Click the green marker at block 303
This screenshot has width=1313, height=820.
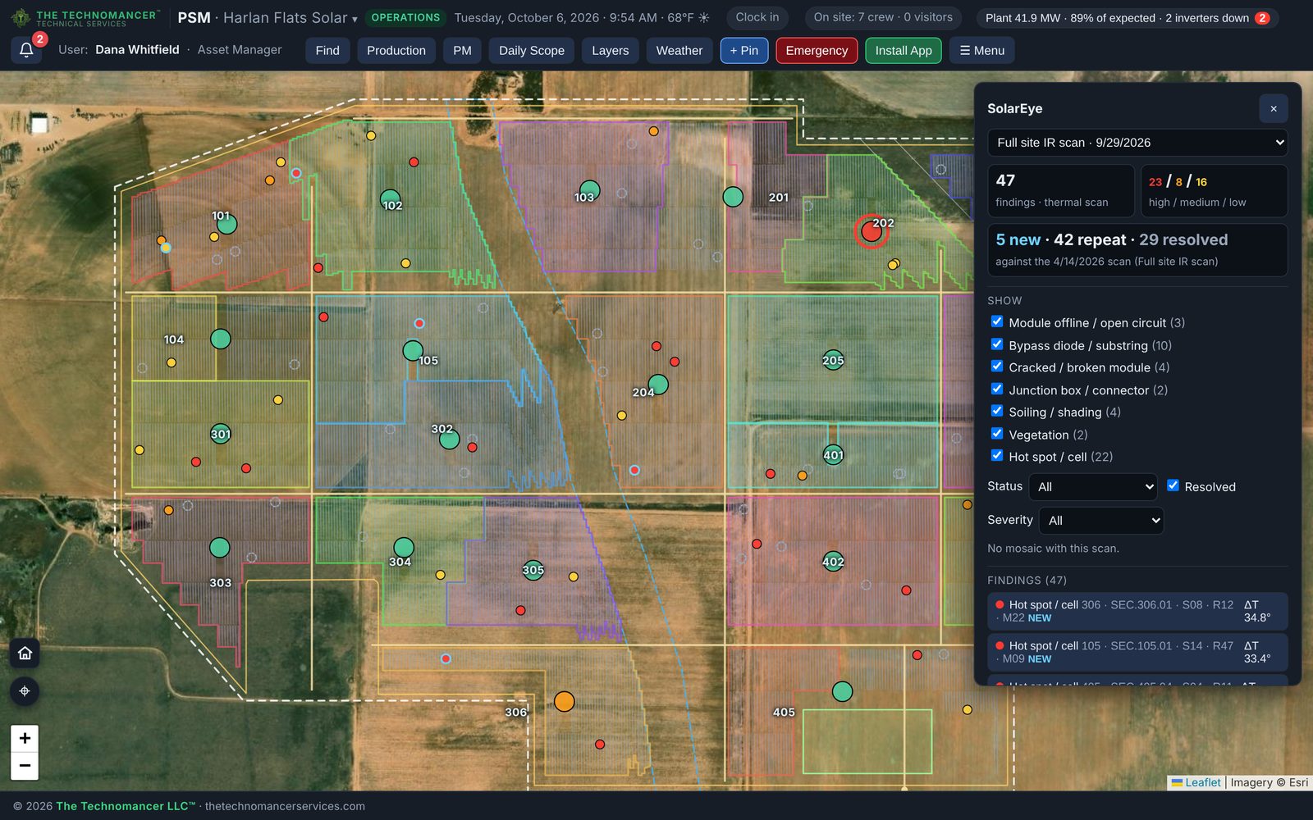click(219, 547)
